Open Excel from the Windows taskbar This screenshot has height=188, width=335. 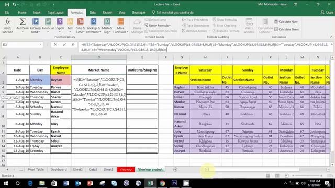click(150, 183)
